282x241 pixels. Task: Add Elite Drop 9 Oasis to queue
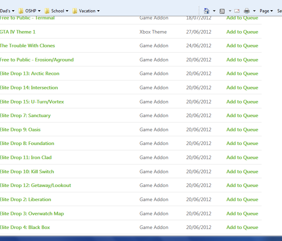coord(242,129)
